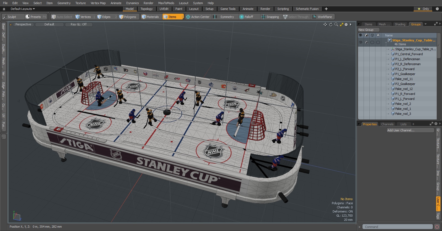Click the viewport rotate icon
This screenshot has width=442, height=231.
pos(331,25)
